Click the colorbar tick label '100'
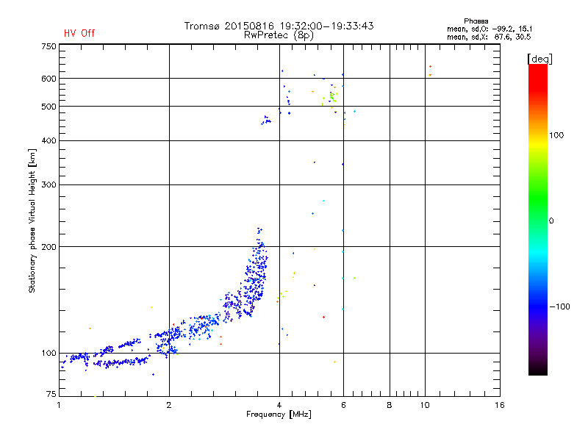Image resolution: width=588 pixels, height=441 pixels. click(x=556, y=135)
